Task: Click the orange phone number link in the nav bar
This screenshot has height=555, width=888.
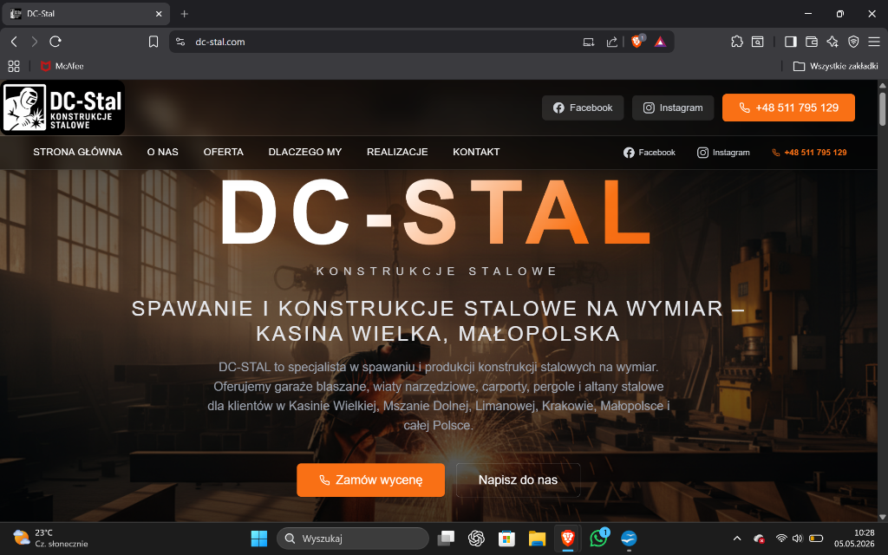Action: coord(809,153)
